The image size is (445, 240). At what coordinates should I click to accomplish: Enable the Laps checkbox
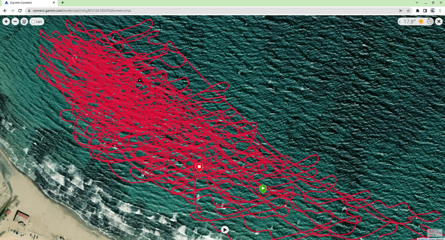click(x=33, y=22)
